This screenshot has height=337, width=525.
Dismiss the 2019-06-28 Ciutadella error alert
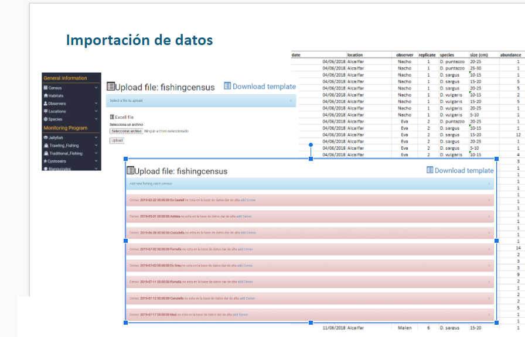(x=489, y=233)
